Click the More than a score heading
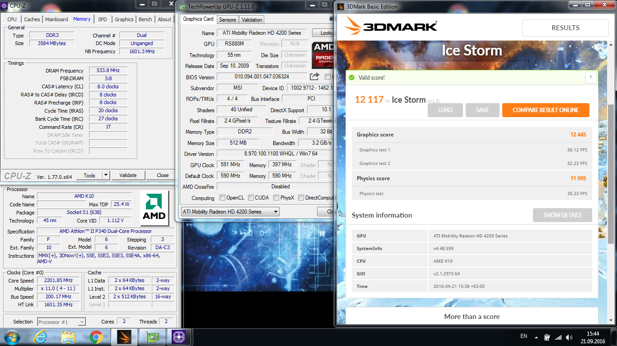Screen dimensions: 617x346 [x=472, y=317]
